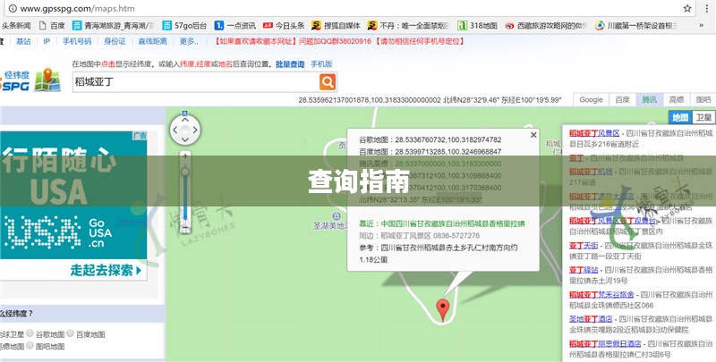
Task: Open the 基站 navigation link
Action: pos(23,41)
